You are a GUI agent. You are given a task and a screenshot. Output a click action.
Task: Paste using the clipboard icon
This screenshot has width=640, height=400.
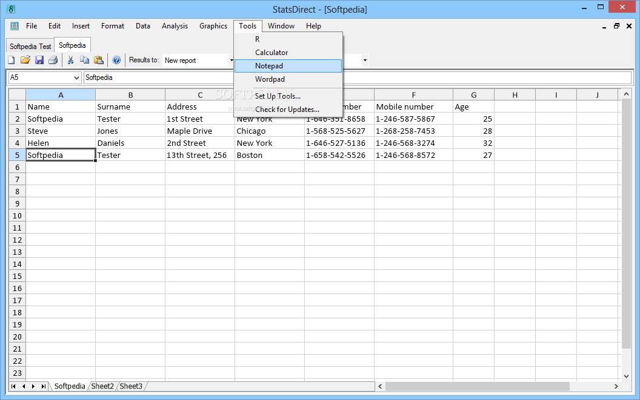tap(98, 61)
